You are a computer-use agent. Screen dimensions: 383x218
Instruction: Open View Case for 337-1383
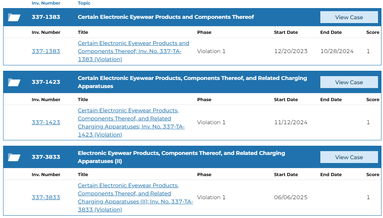[x=349, y=17]
